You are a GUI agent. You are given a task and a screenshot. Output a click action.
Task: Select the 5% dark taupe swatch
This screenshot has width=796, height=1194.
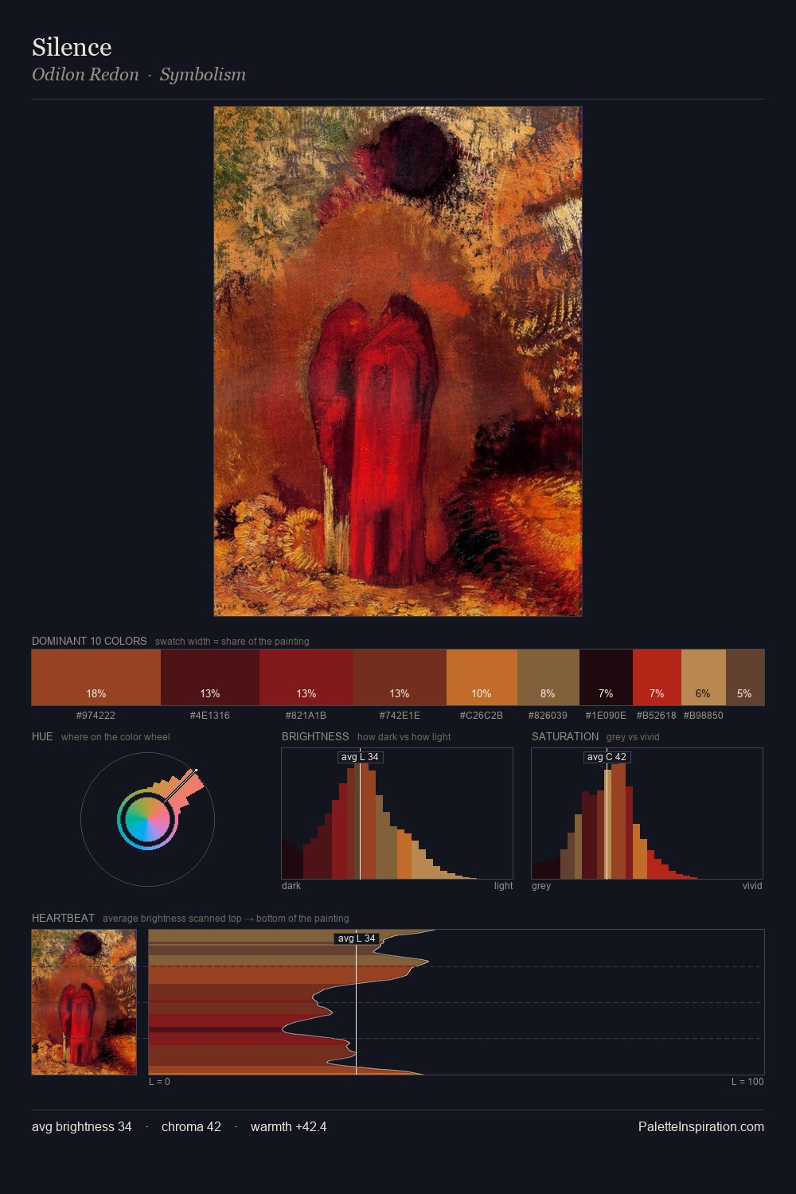tap(745, 677)
